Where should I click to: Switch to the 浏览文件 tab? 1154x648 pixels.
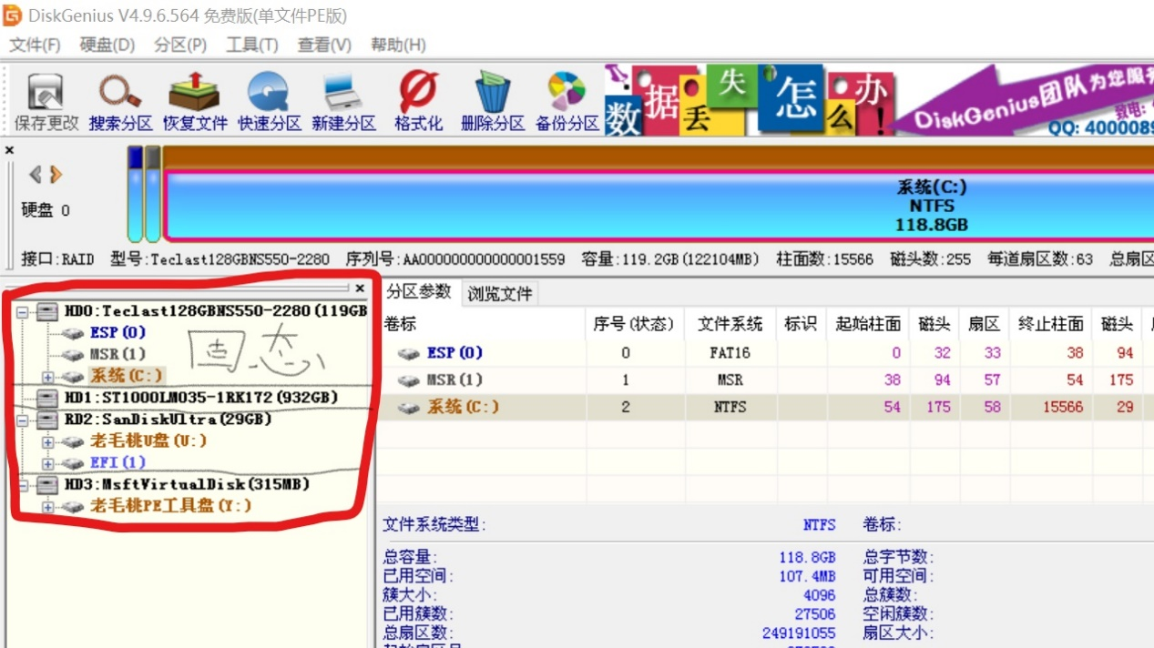500,293
